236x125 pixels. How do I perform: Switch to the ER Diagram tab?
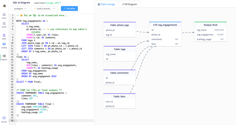(x=130, y=4)
